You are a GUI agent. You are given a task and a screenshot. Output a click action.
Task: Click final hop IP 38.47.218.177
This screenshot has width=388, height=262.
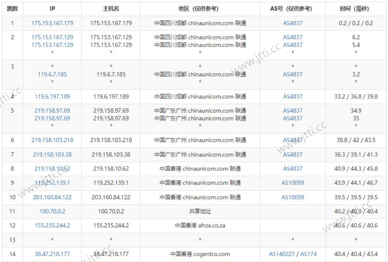point(52,254)
